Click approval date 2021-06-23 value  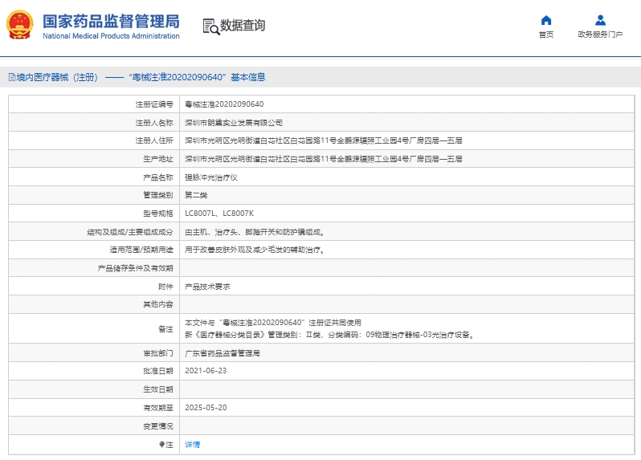pos(206,371)
